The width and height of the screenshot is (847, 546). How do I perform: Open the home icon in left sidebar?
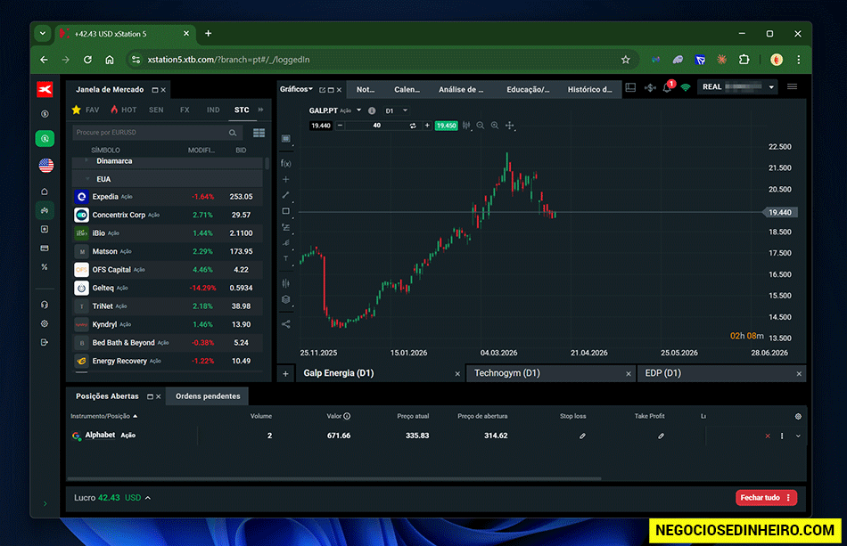[x=45, y=192]
